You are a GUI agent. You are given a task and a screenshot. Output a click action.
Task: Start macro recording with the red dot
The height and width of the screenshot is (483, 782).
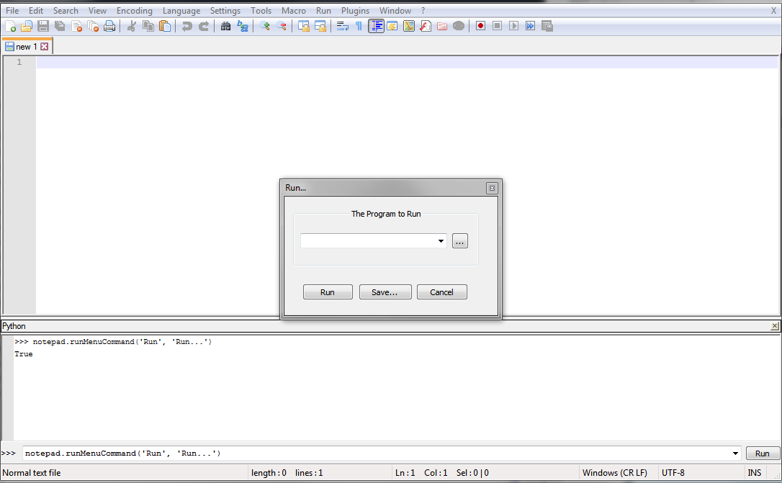tap(481, 26)
